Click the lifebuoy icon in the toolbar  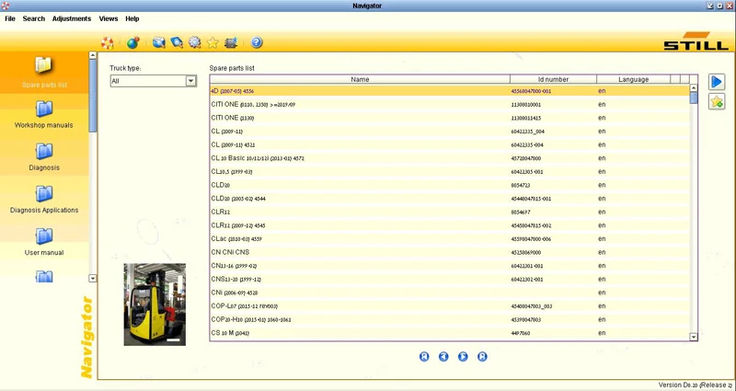click(108, 42)
